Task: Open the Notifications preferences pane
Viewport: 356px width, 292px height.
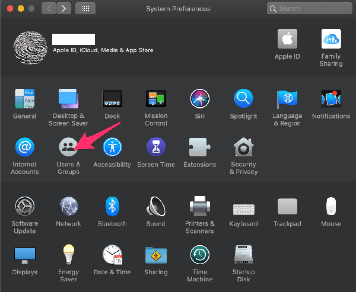Action: pos(331,99)
